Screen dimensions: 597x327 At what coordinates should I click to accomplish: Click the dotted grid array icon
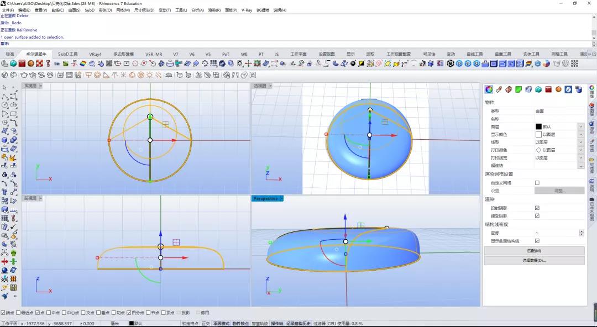tap(213, 64)
